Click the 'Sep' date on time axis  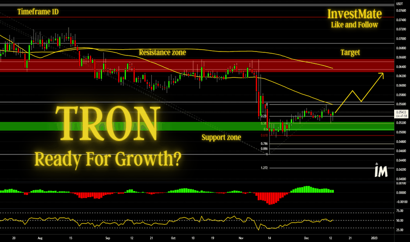coord(108,238)
